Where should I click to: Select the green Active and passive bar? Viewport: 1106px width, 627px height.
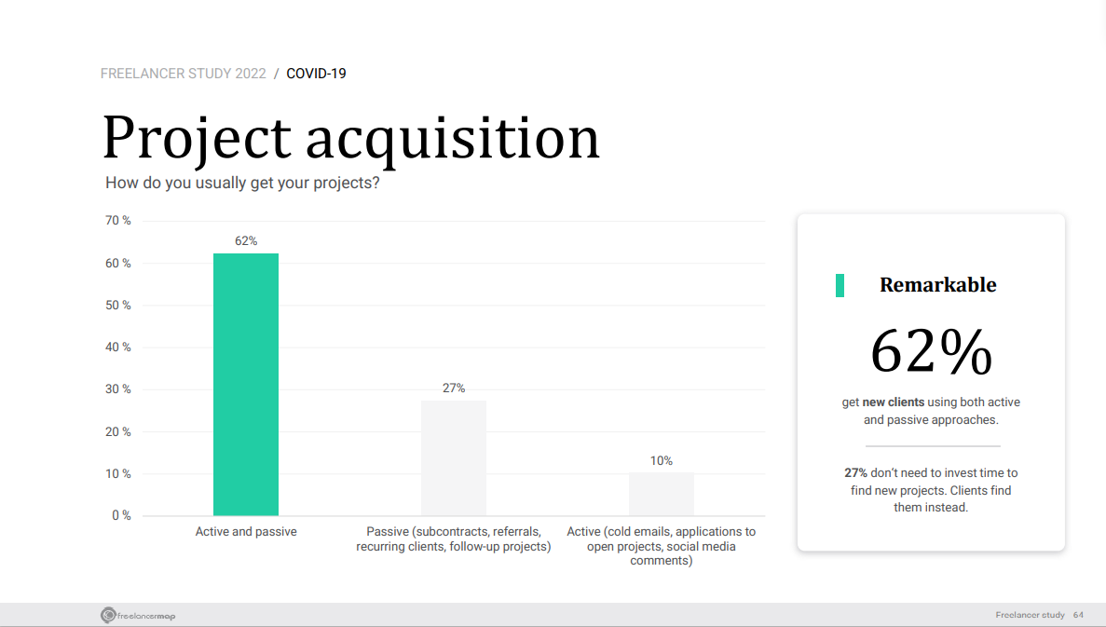246,384
